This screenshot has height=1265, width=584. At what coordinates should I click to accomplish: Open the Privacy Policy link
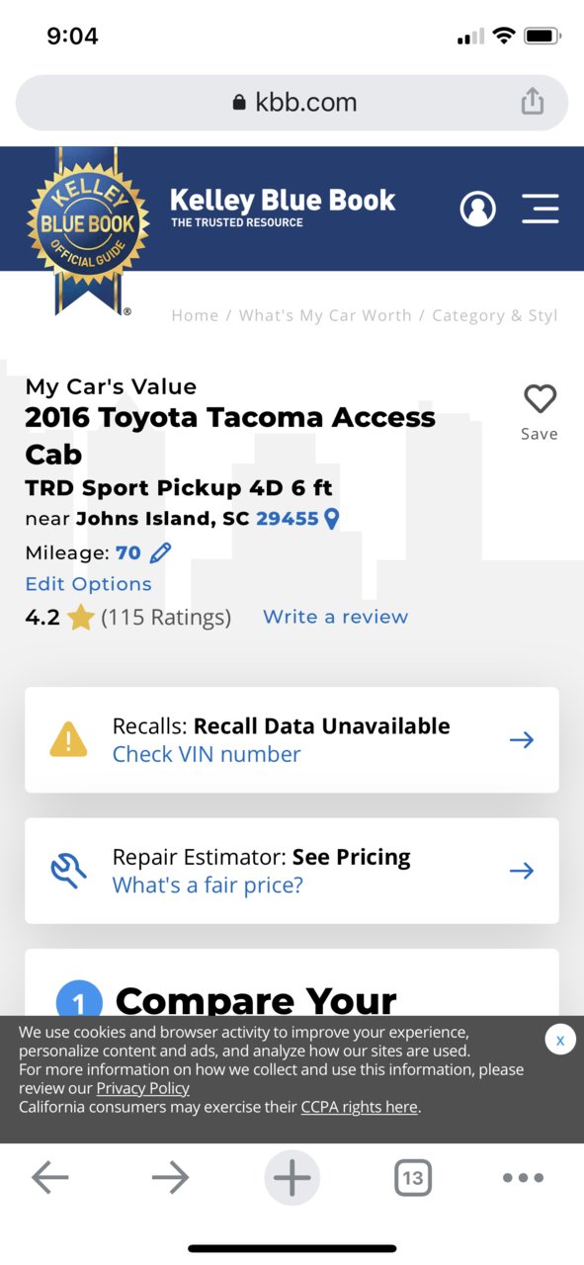pyautogui.click(x=142, y=1088)
